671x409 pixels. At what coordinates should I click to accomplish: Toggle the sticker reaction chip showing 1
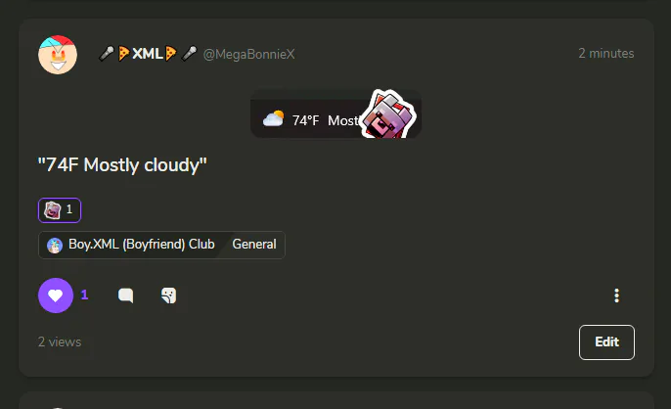tap(60, 210)
